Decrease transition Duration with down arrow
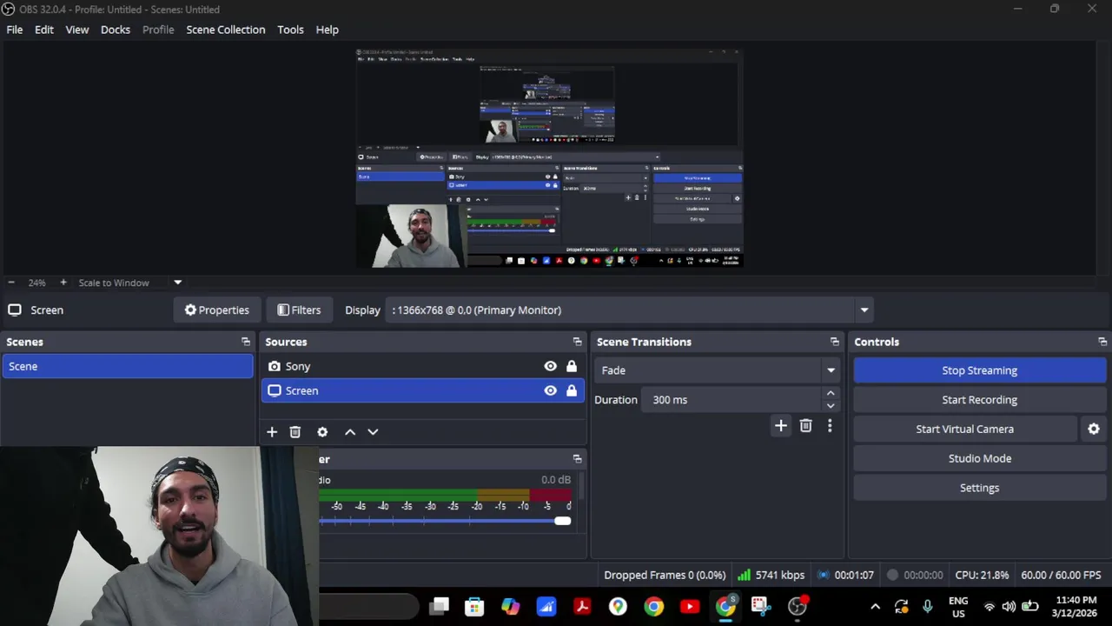Image resolution: width=1112 pixels, height=626 pixels. click(x=831, y=406)
